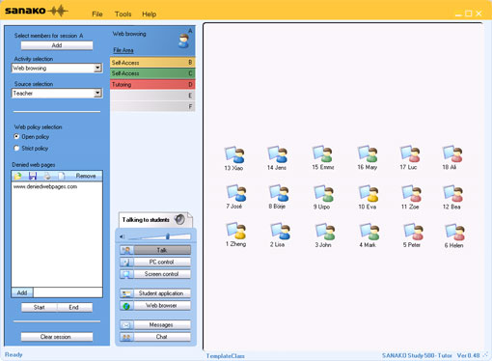Click the speaker icon beside Talking to students
The height and width of the screenshot is (361, 492).
179,219
